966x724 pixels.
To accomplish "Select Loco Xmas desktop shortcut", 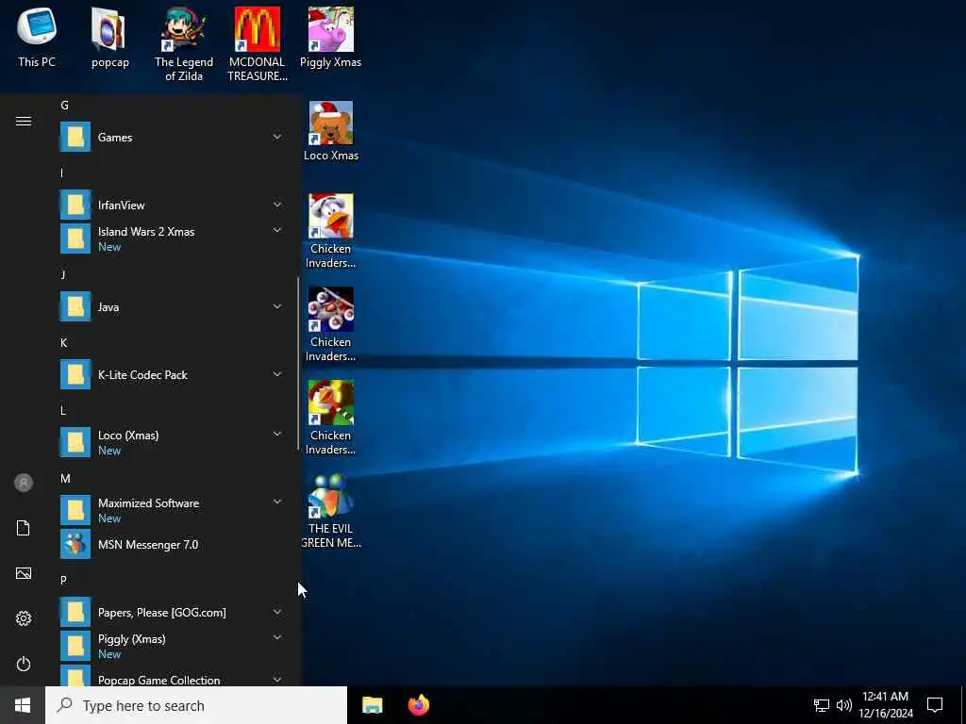I will tap(331, 131).
